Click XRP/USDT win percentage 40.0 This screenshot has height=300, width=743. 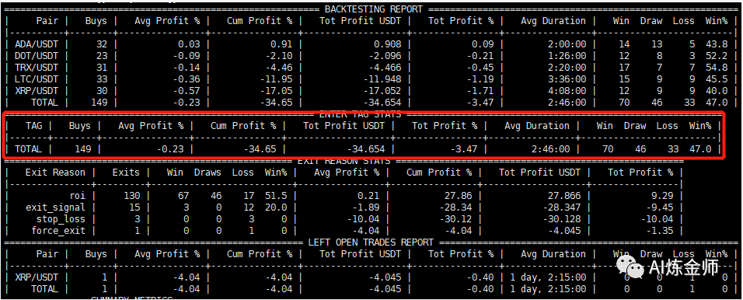[716, 90]
